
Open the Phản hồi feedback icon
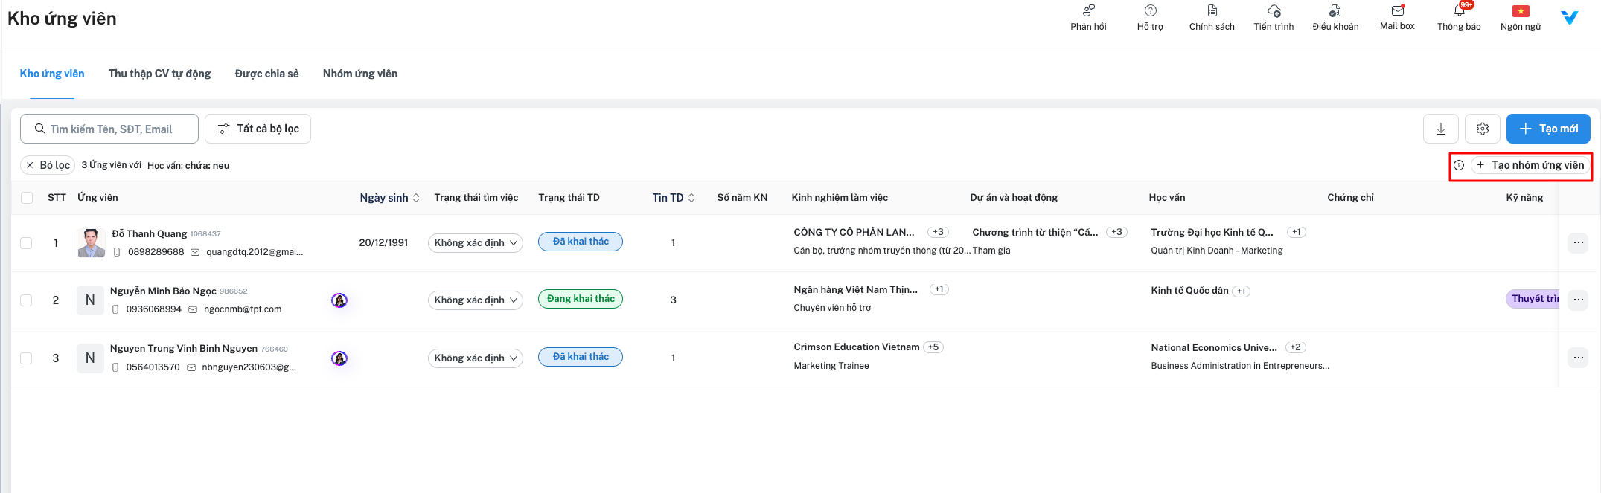point(1088,11)
